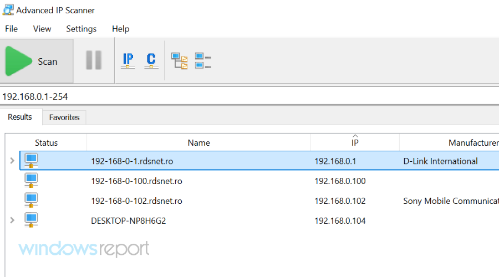Click the Expand all tree icon
This screenshot has height=277, width=499.
179,61
